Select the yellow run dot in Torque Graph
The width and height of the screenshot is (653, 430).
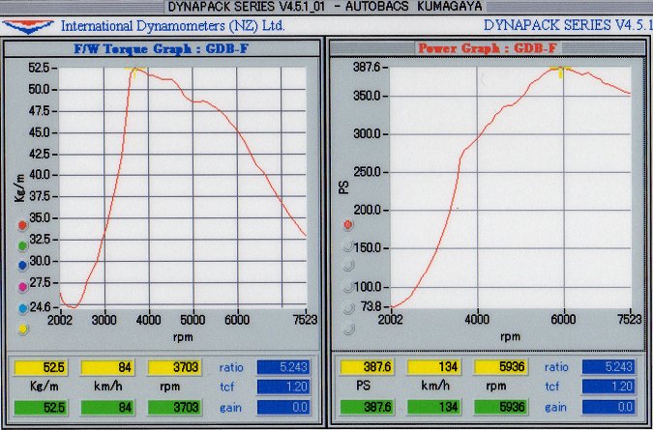[x=23, y=330]
